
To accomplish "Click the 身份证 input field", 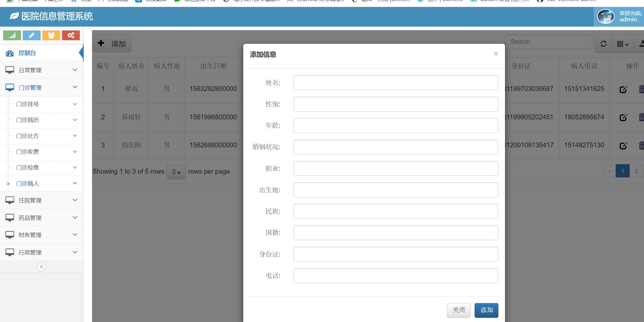I will [396, 254].
